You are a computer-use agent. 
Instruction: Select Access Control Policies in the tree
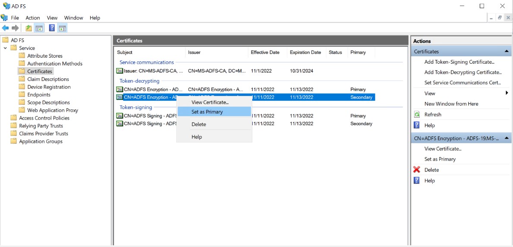[x=44, y=118]
